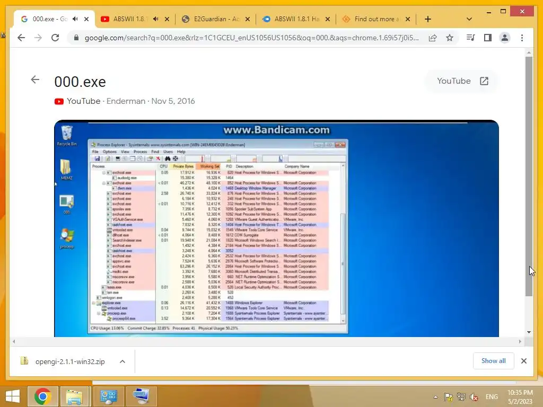Viewport: 543px width, 407px height.
Task: Click Chrome icon in the taskbar
Action: tap(43, 396)
